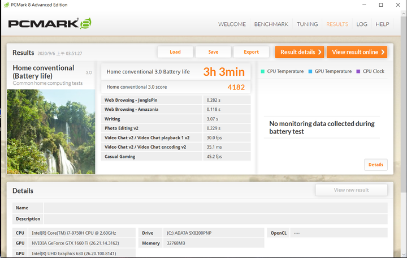Click the 45.2 fps Casual Gaming value
Screen dimensions: 407x258
tap(214, 157)
